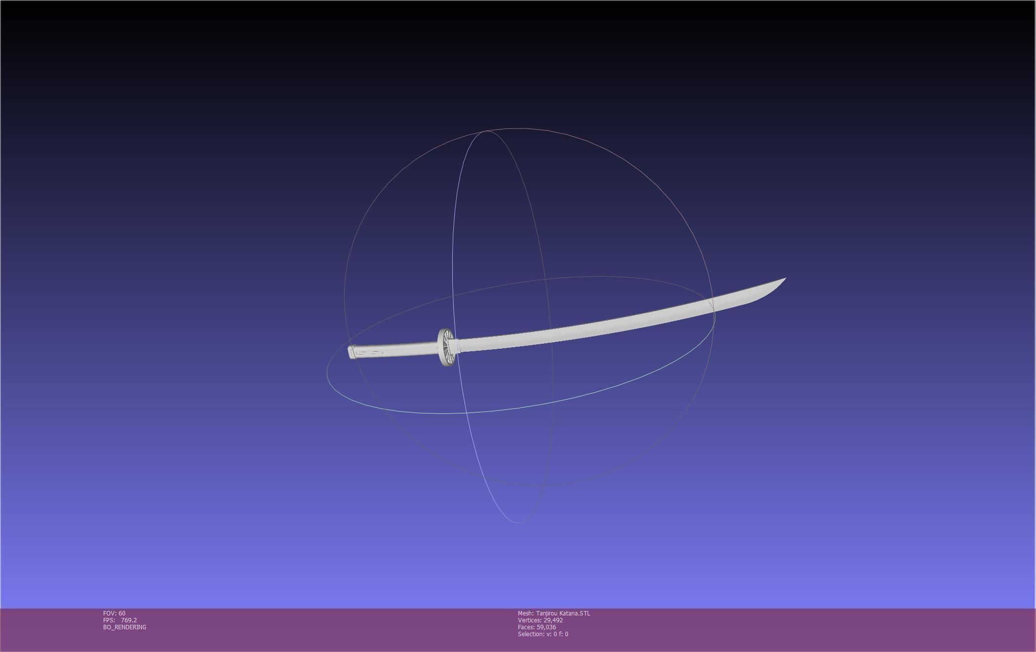Screen dimensions: 1036x652
Task: Click the 'FPS: 769.2' readout
Action: click(120, 620)
